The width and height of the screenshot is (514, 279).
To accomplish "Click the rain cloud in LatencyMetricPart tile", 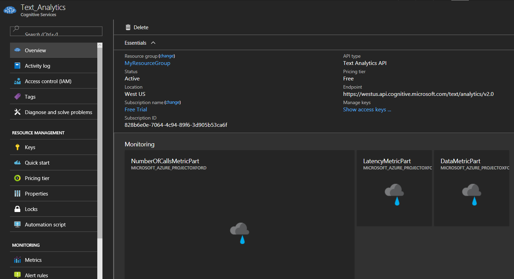I will click(x=394, y=194).
